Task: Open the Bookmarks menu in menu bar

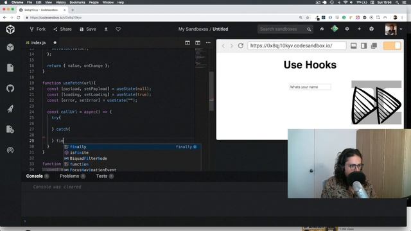Action: pyautogui.click(x=77, y=3)
